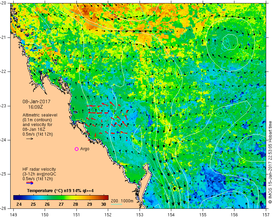
Task: Click longitude axis label '152'
Action: (108, 215)
